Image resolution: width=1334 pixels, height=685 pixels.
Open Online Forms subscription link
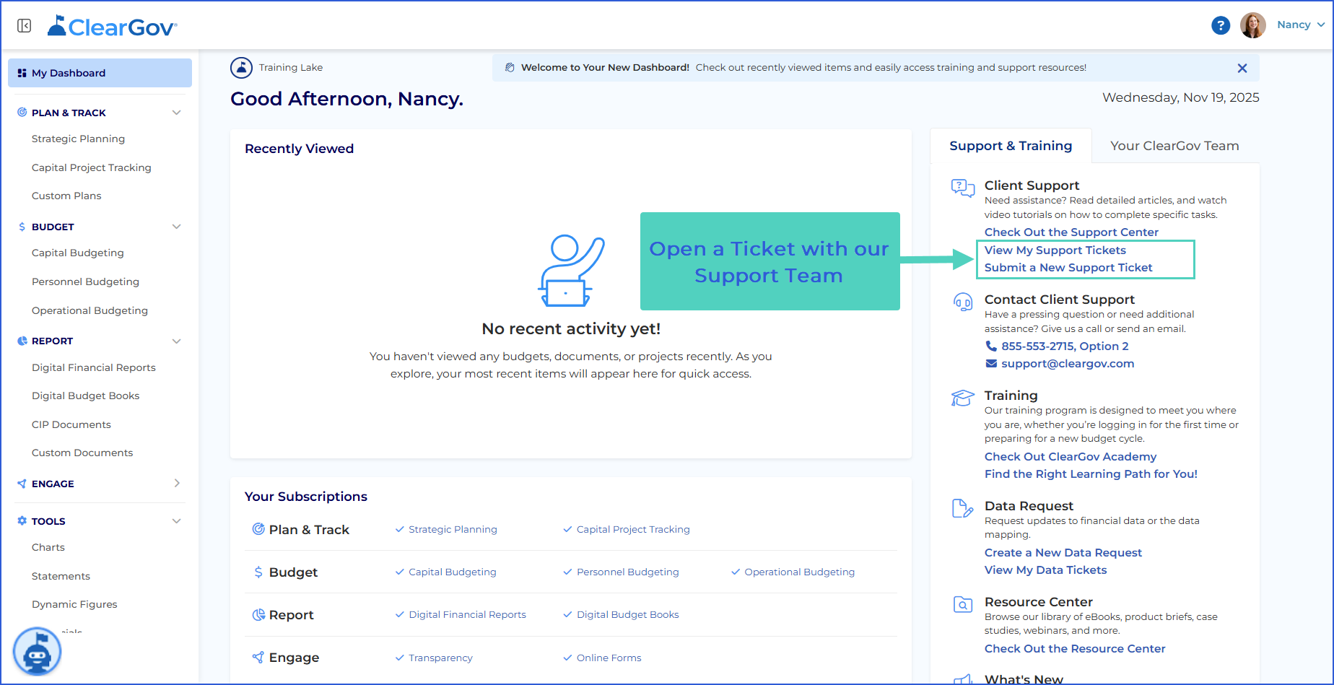[609, 658]
